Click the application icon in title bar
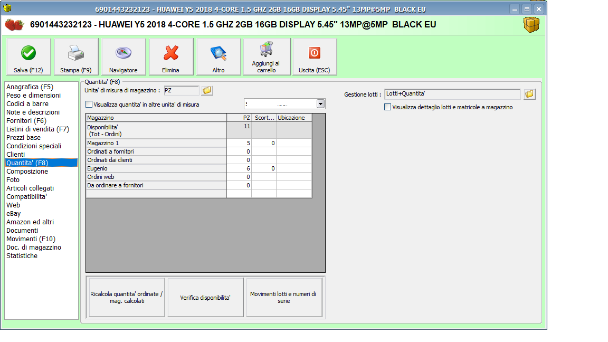 coord(7,8)
